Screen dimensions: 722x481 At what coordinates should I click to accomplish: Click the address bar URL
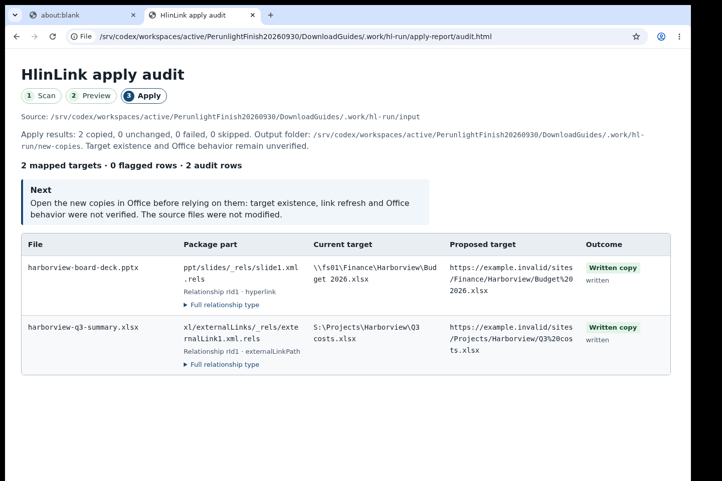(295, 37)
